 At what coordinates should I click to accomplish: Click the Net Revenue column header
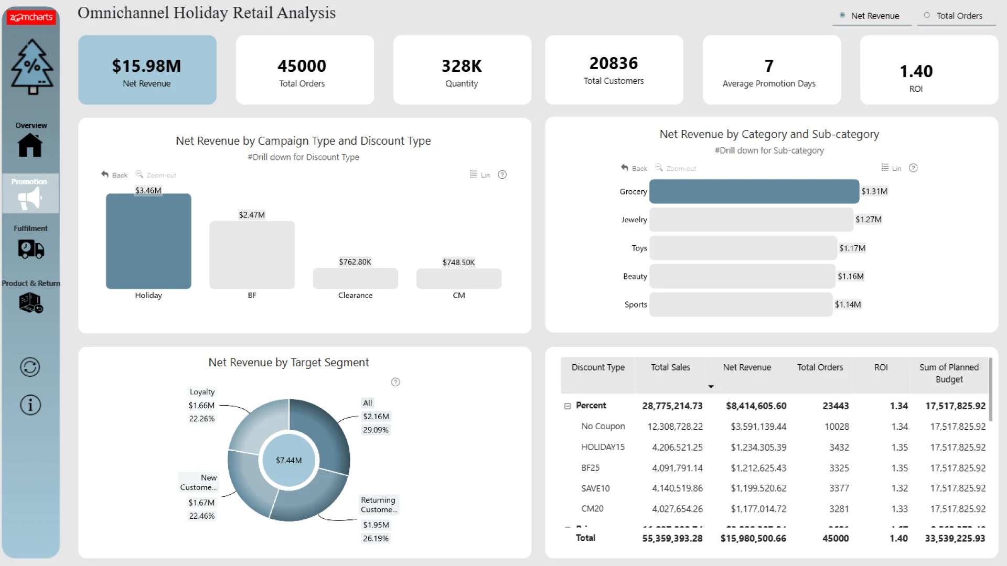click(x=747, y=367)
